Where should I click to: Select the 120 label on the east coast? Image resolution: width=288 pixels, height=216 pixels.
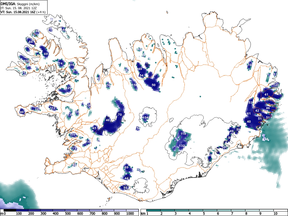276,85
